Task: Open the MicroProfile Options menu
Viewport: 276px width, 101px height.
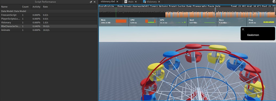Action: tap(163, 6)
